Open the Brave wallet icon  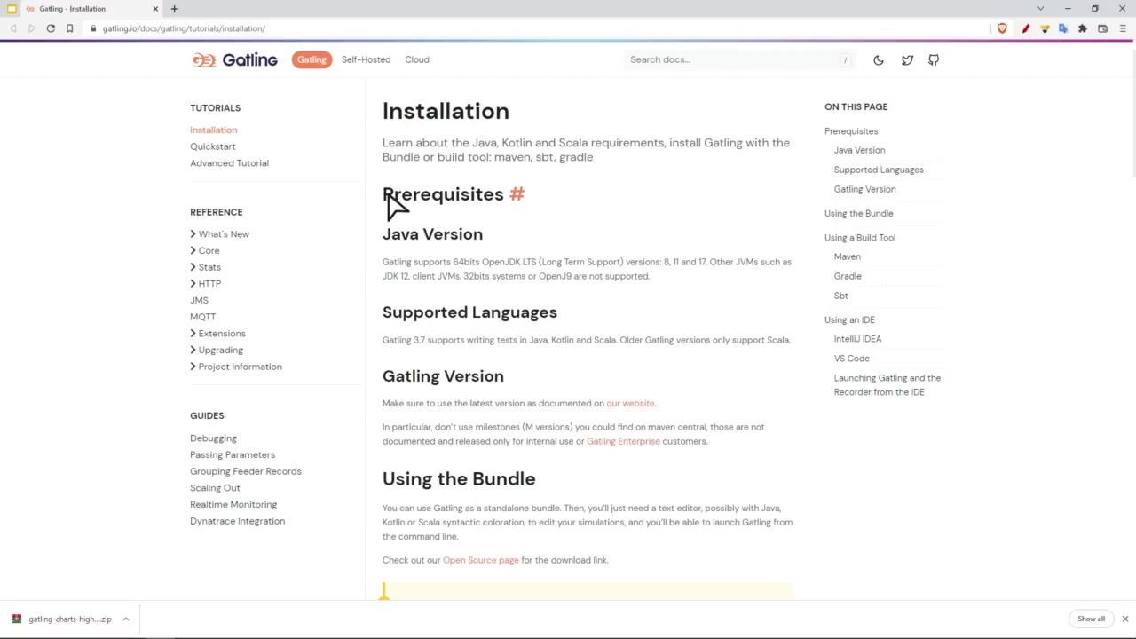click(x=1103, y=28)
